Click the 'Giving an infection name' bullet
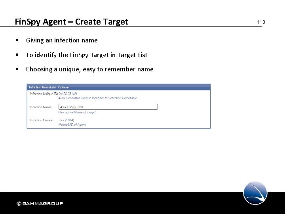 coord(62,40)
